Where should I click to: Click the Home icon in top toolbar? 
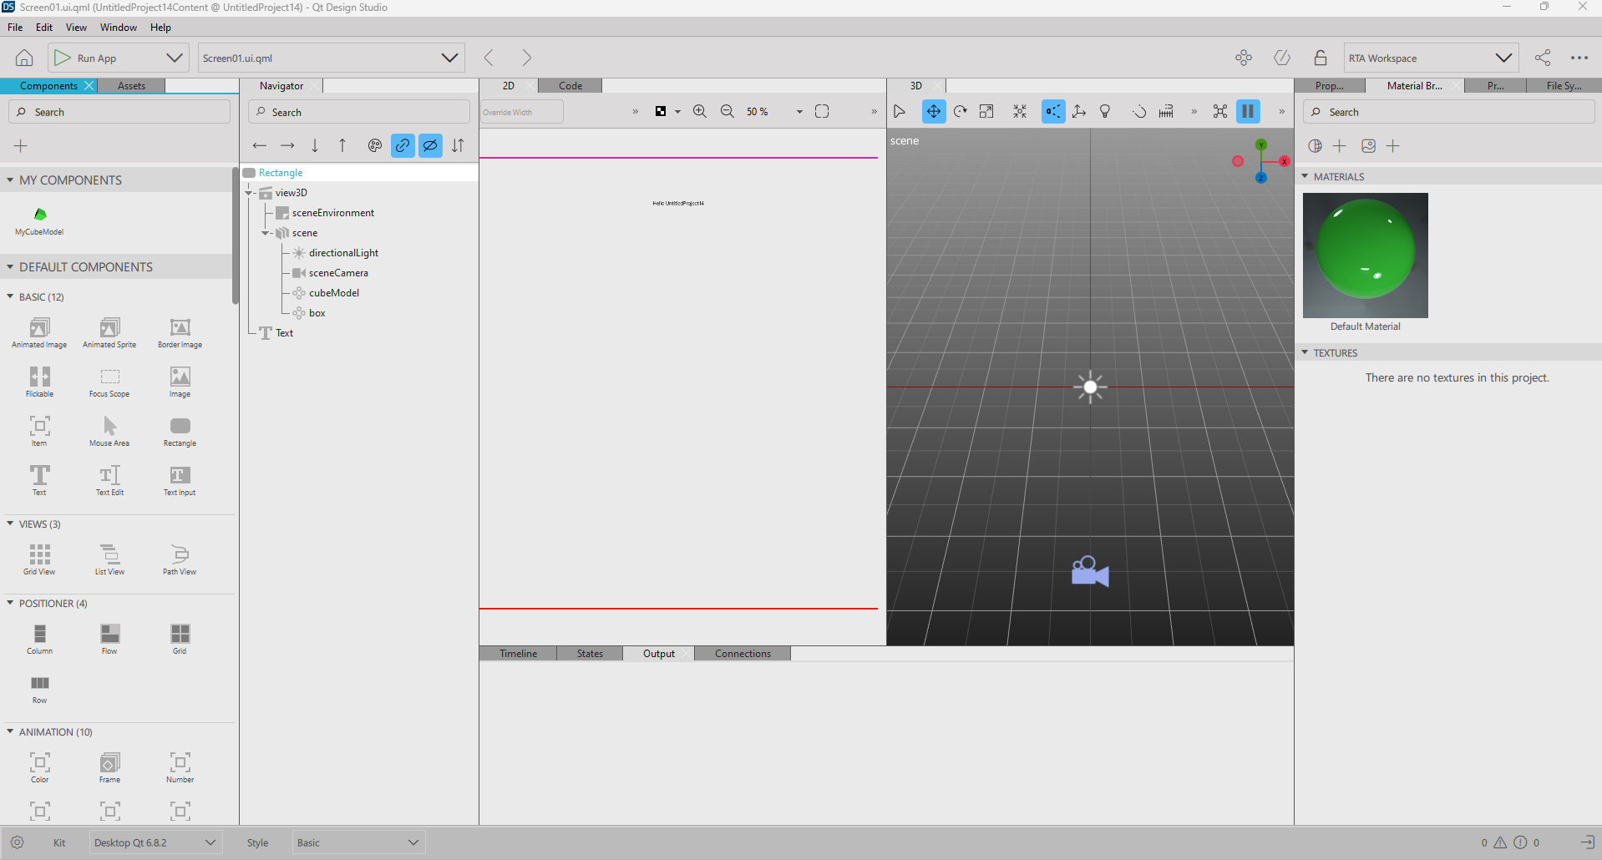24,58
